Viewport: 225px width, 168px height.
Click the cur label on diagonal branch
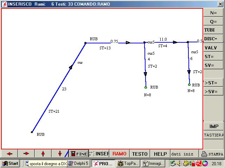tap(80, 63)
